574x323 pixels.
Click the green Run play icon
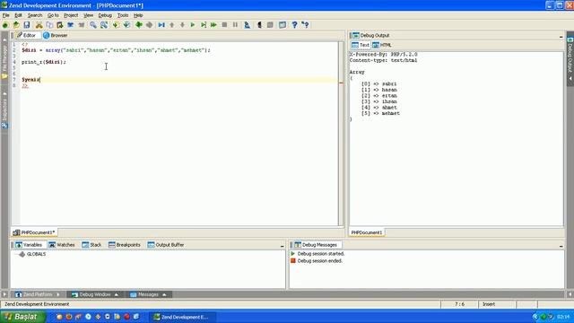(193, 25)
